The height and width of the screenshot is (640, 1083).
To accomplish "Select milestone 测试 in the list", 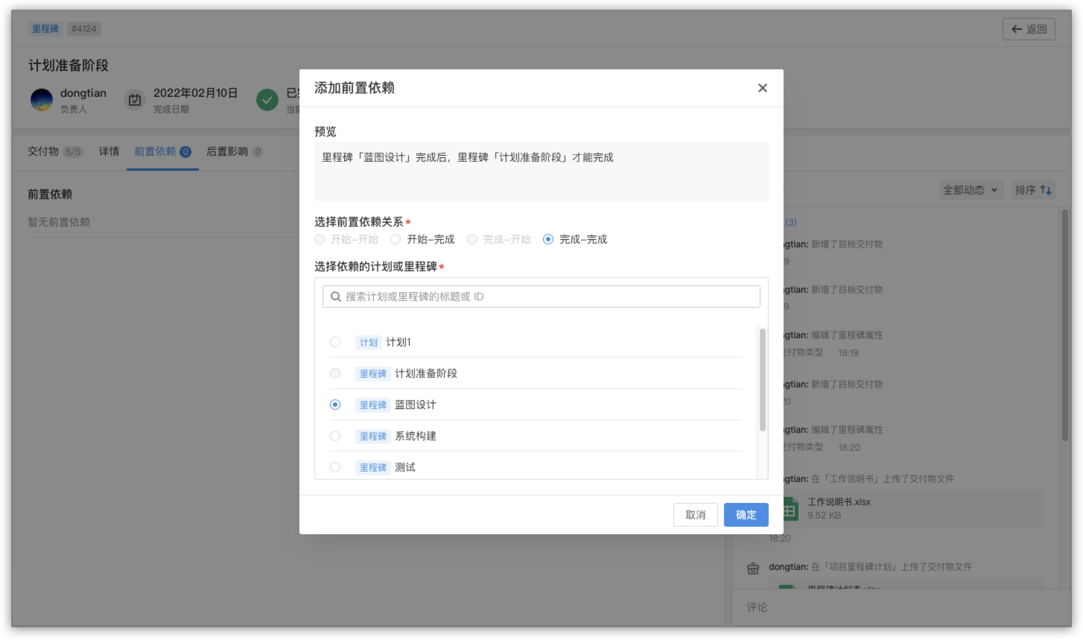I will pos(336,467).
